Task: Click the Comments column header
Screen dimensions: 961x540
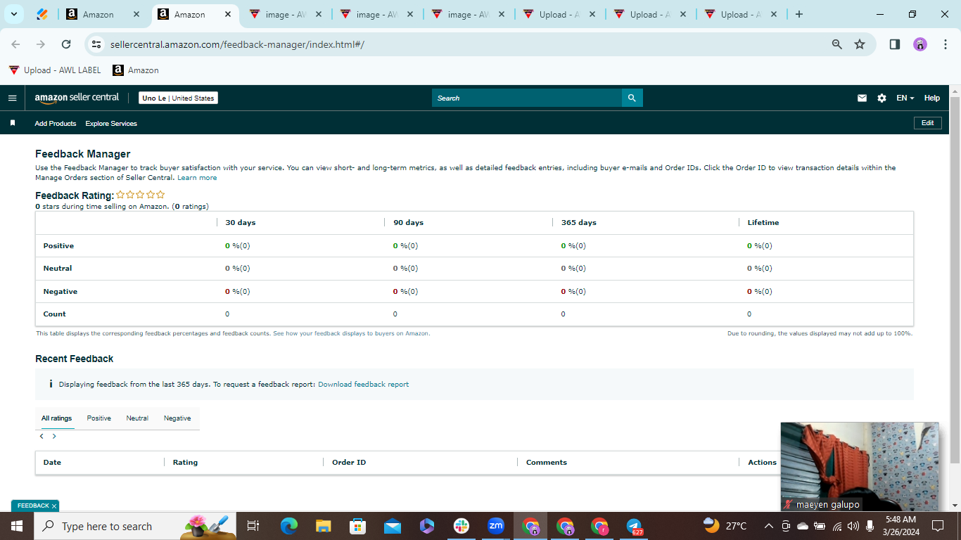Action: pyautogui.click(x=547, y=463)
